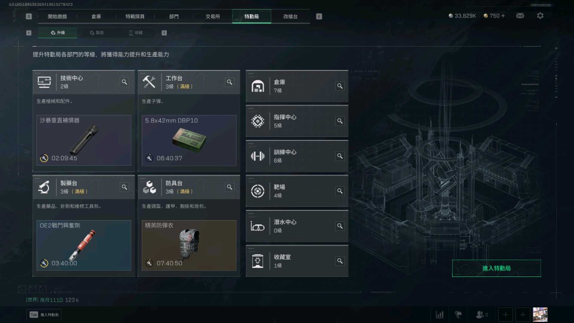Click the 進入特勤局 button

(x=496, y=269)
